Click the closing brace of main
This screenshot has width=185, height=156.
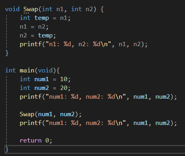[7, 149]
